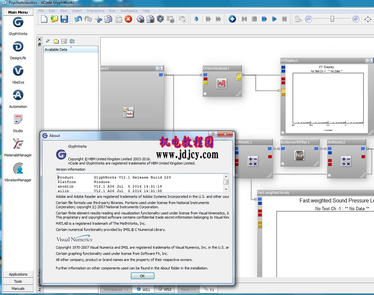Click the Arithmetic2 glyph icon
This screenshot has height=295, width=374.
pos(346,161)
